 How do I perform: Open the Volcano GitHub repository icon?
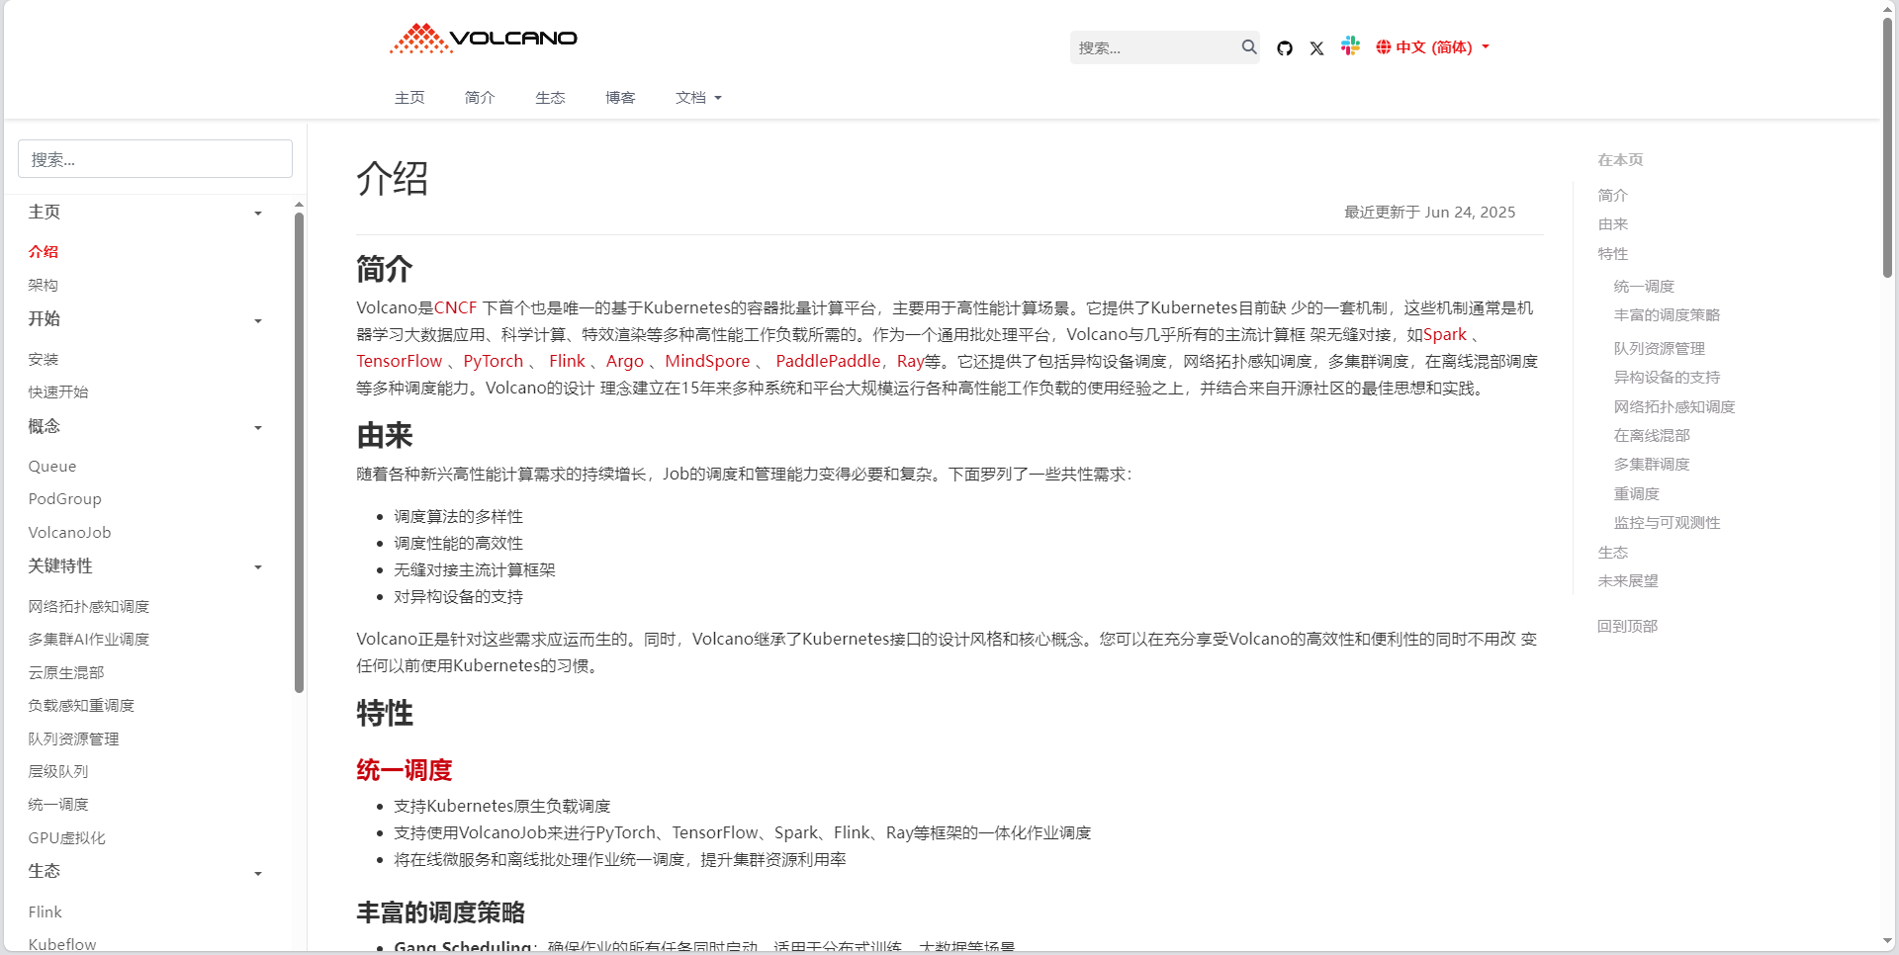pyautogui.click(x=1284, y=47)
